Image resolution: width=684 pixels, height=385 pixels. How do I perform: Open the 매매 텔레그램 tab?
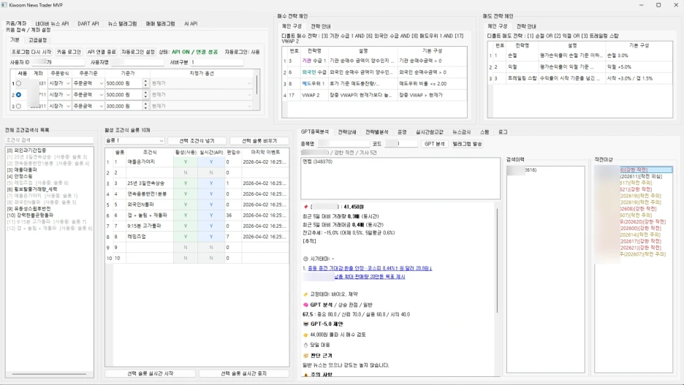pos(160,23)
